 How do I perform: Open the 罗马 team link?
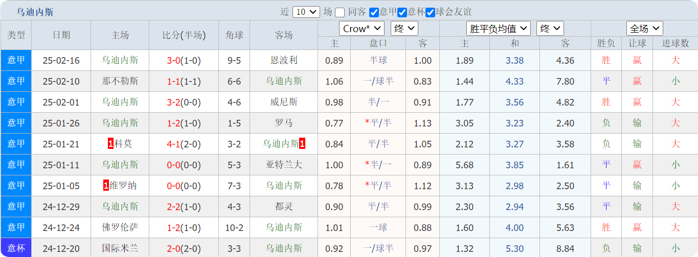[284, 123]
